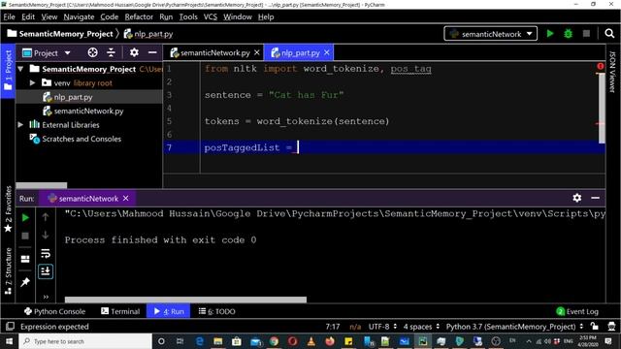Open the Windows notification center
This screenshot has height=349, width=621.
pyautogui.click(x=608, y=341)
